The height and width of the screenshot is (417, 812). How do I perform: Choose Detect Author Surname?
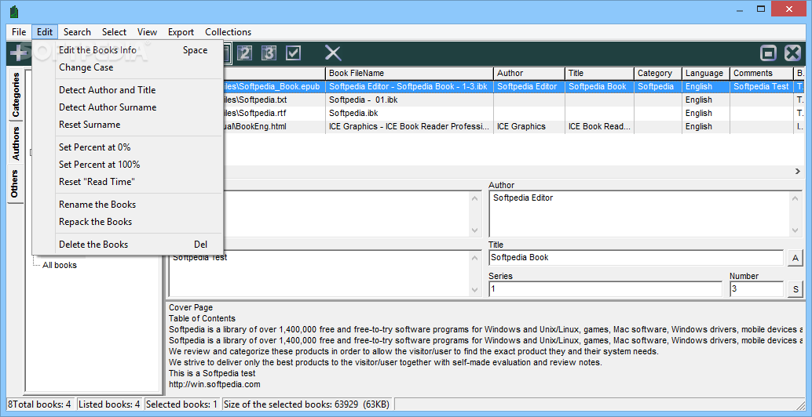click(x=128, y=107)
